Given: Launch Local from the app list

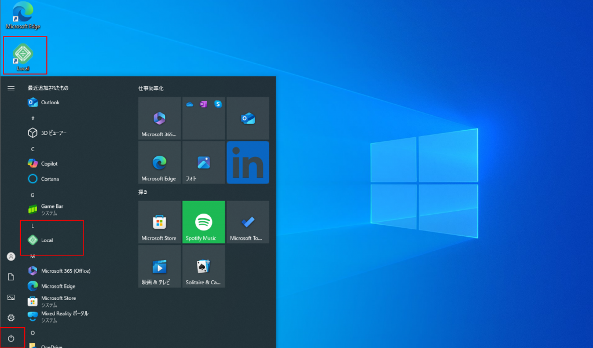Looking at the screenshot, I should (47, 240).
